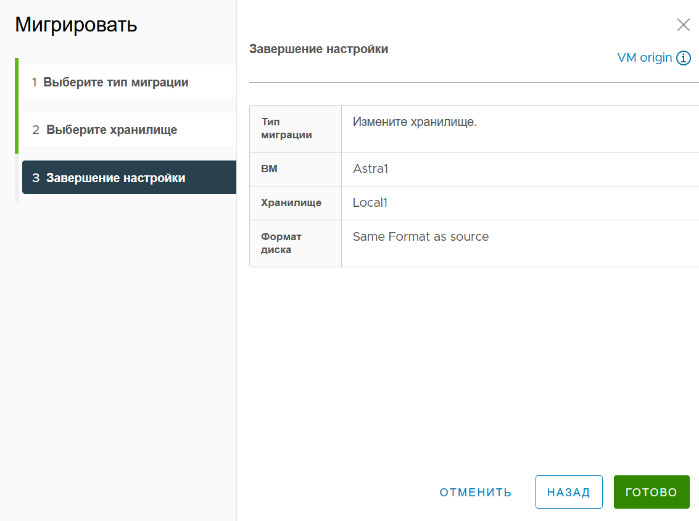Select step 3 Завершение настройки
Viewport: 699px width, 521px height.
tap(130, 178)
